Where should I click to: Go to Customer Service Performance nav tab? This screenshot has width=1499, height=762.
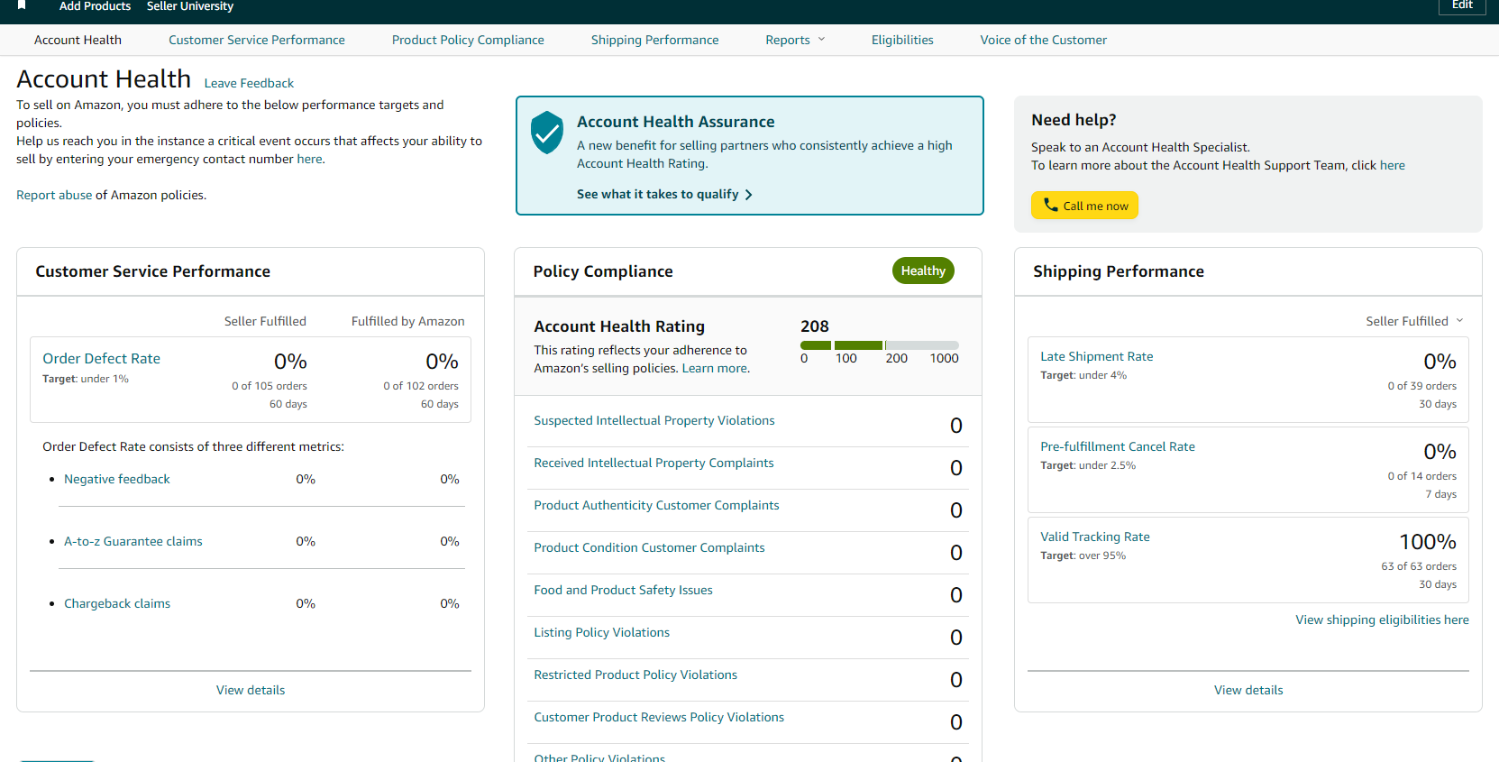pos(257,40)
